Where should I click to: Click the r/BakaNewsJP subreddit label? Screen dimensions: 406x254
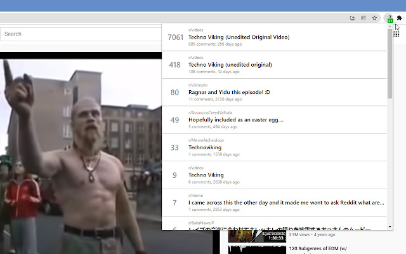click(x=201, y=223)
